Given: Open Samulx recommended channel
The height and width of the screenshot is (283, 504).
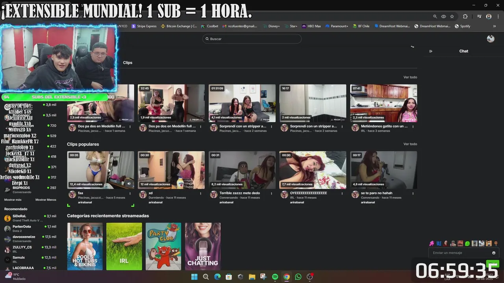Looking at the screenshot, I should tap(30, 259).
